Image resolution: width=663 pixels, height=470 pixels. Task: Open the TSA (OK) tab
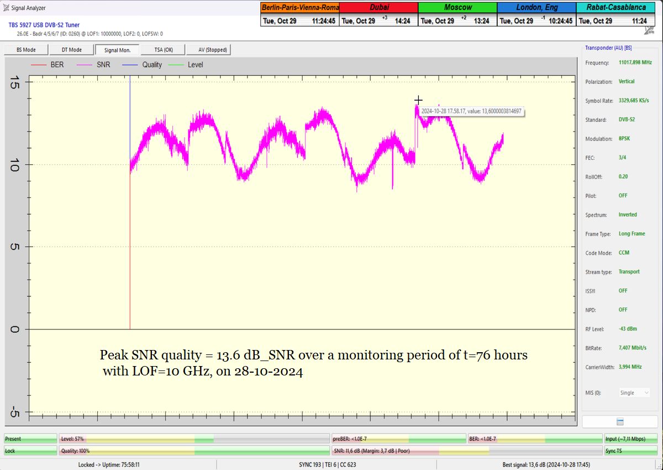pyautogui.click(x=163, y=50)
